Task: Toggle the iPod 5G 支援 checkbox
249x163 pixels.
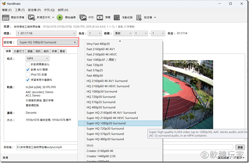Action: 28,74
